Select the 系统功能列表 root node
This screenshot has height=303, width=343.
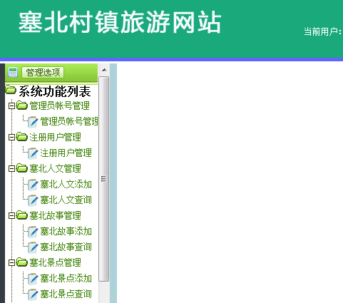point(55,91)
